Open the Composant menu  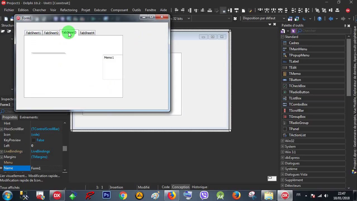tap(119, 10)
